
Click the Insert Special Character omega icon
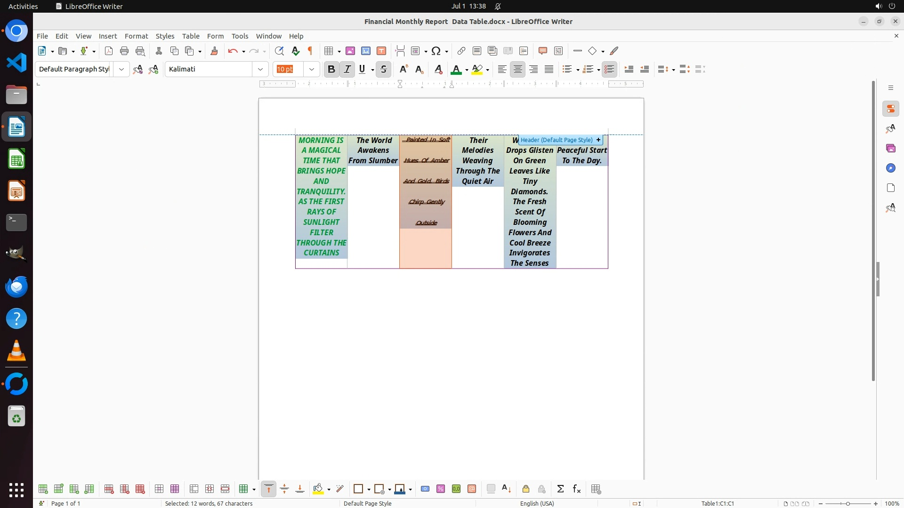436,51
